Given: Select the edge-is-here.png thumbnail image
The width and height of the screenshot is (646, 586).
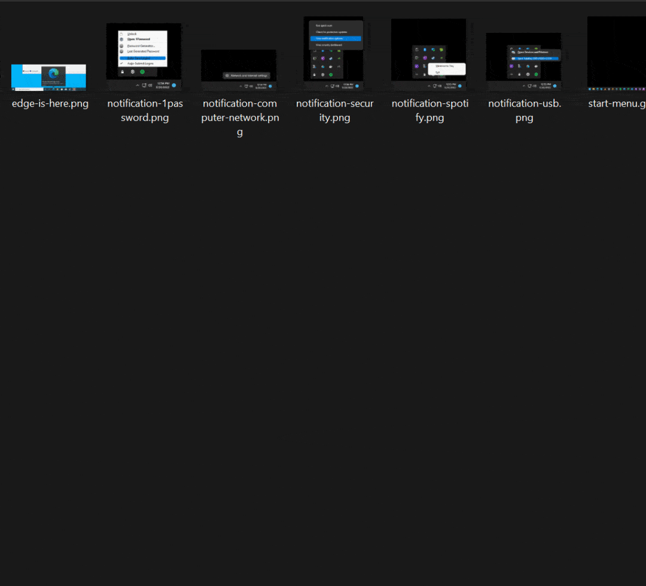Looking at the screenshot, I should [x=48, y=77].
